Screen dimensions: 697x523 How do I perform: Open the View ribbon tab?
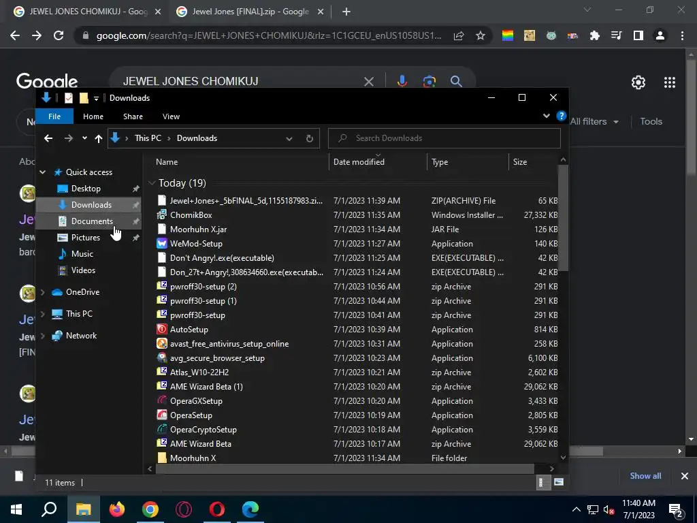pos(171,116)
